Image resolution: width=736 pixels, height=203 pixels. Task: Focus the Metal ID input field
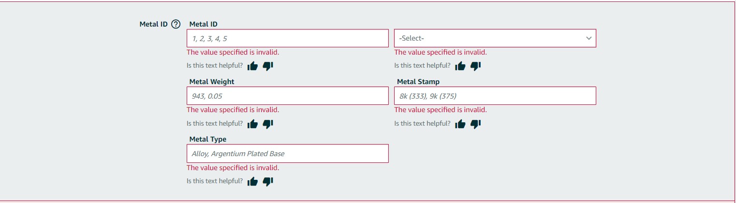(x=288, y=38)
